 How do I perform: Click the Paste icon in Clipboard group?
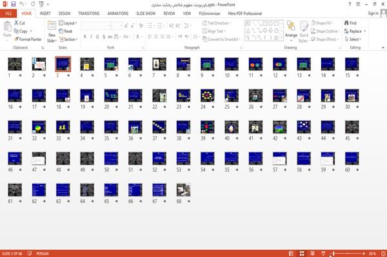(7, 26)
